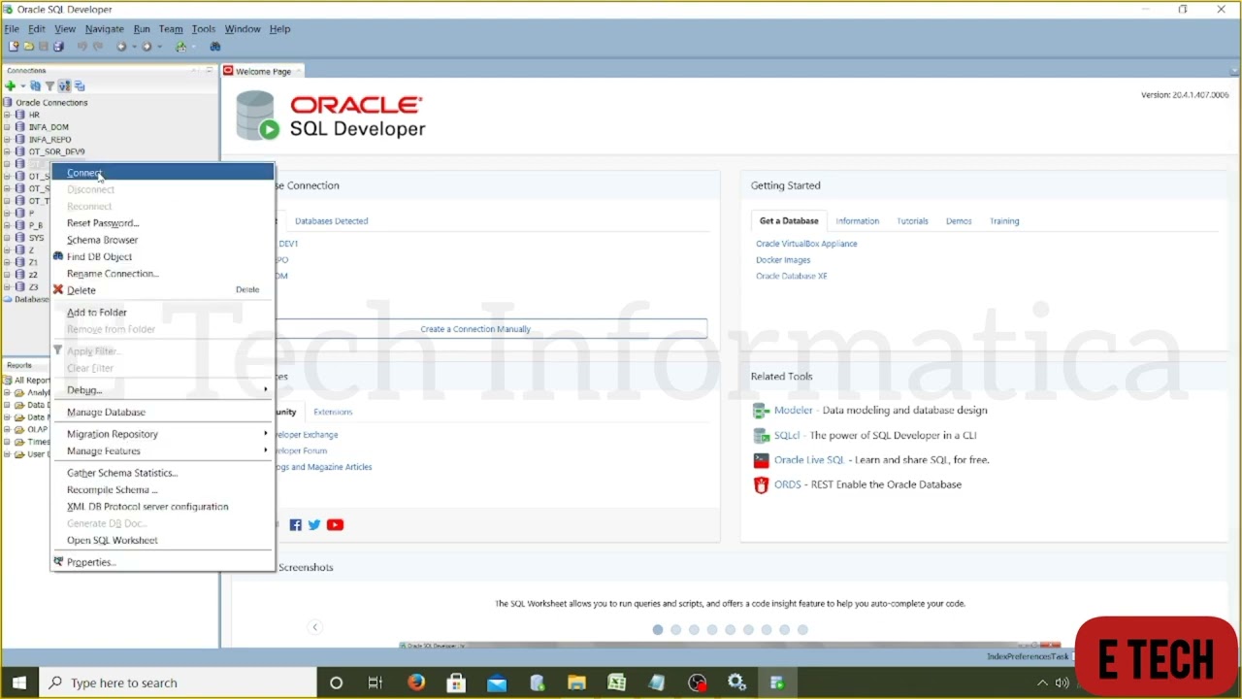The width and height of the screenshot is (1242, 699).
Task: Click the Facebook icon on Welcome Page
Action: [296, 525]
